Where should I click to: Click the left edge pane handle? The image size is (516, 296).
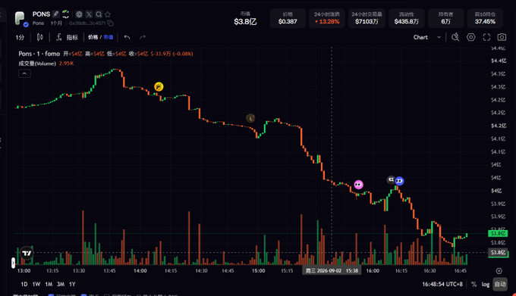(13, 262)
